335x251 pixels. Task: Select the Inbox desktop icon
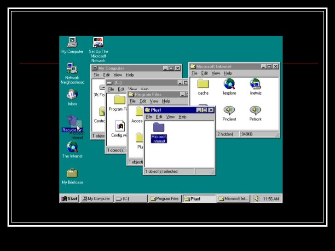[72, 97]
